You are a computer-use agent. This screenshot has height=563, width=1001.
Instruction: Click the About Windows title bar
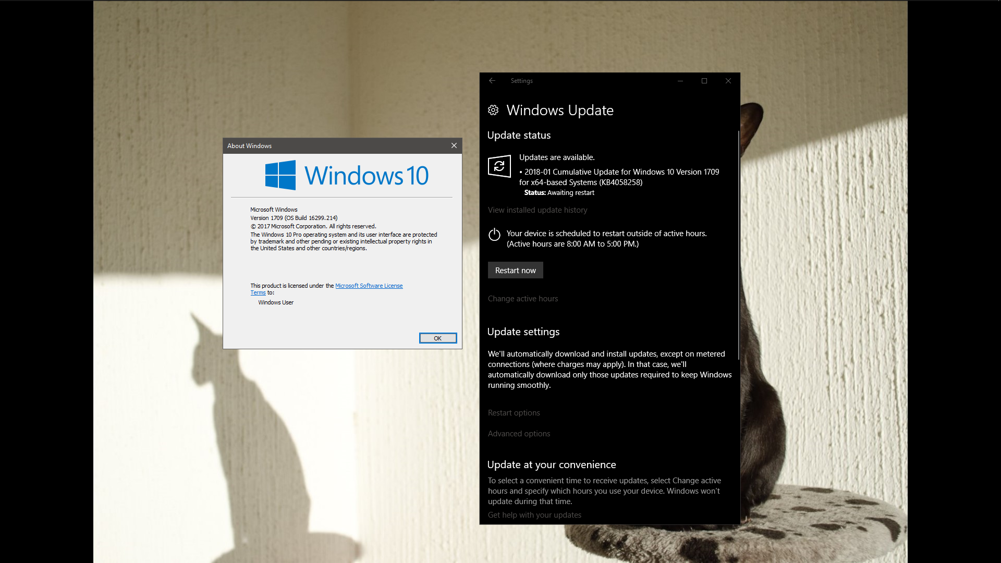(x=334, y=146)
